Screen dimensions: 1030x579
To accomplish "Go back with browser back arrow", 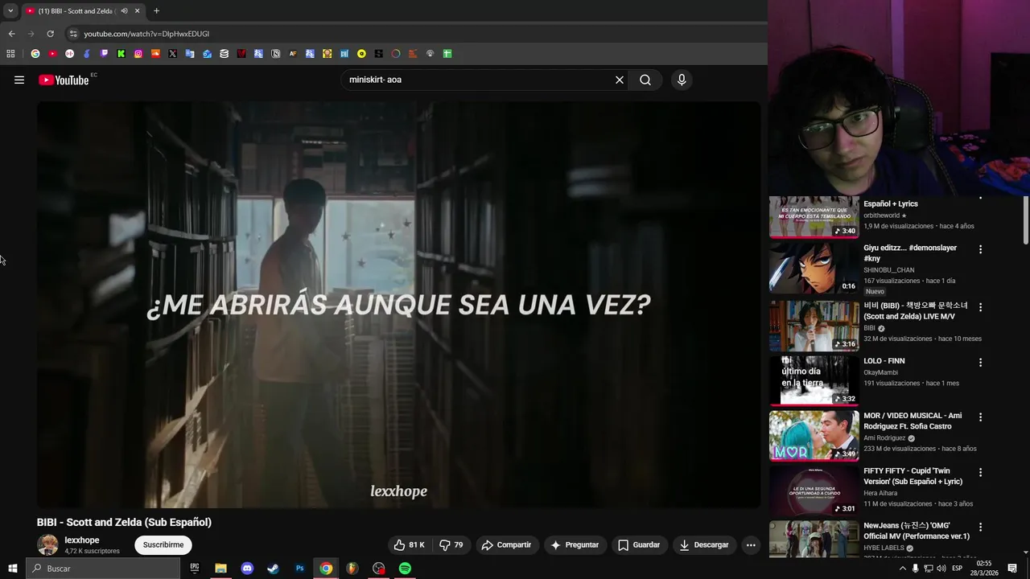I will coord(11,34).
